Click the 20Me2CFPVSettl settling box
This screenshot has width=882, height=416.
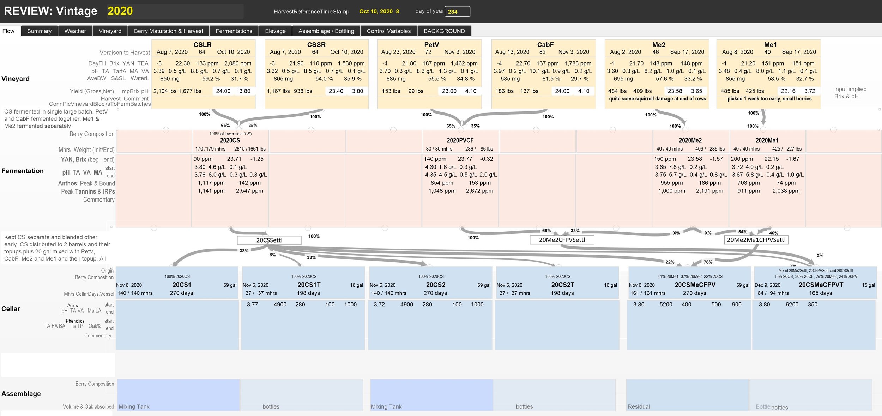pos(562,240)
